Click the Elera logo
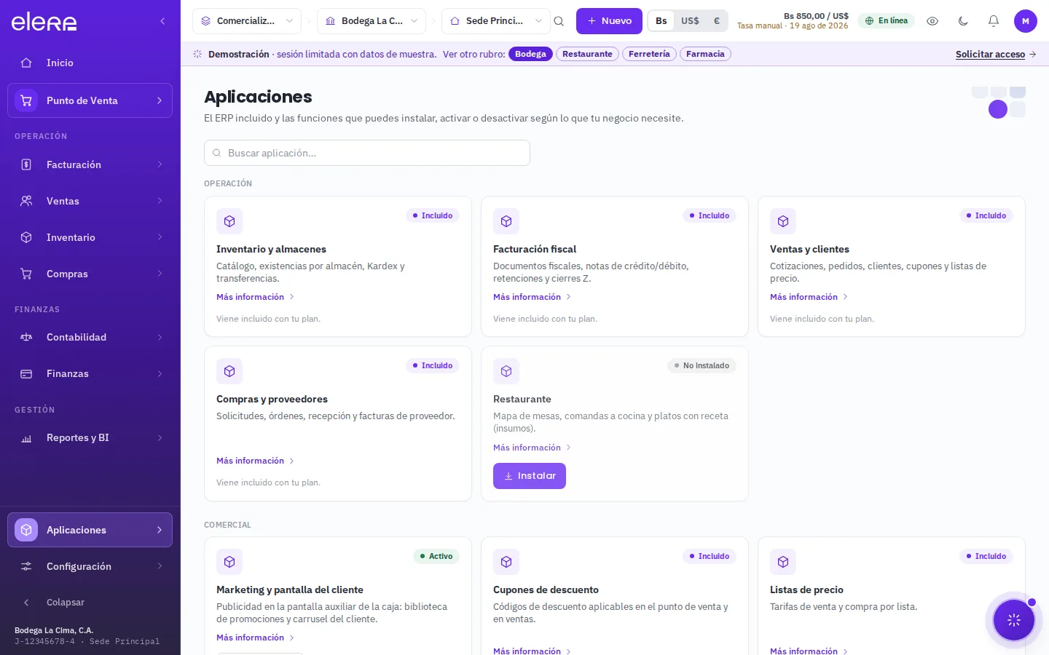 click(44, 22)
